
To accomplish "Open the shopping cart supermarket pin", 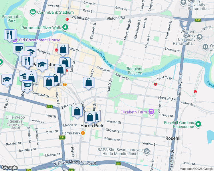I will click(x=27, y=87).
